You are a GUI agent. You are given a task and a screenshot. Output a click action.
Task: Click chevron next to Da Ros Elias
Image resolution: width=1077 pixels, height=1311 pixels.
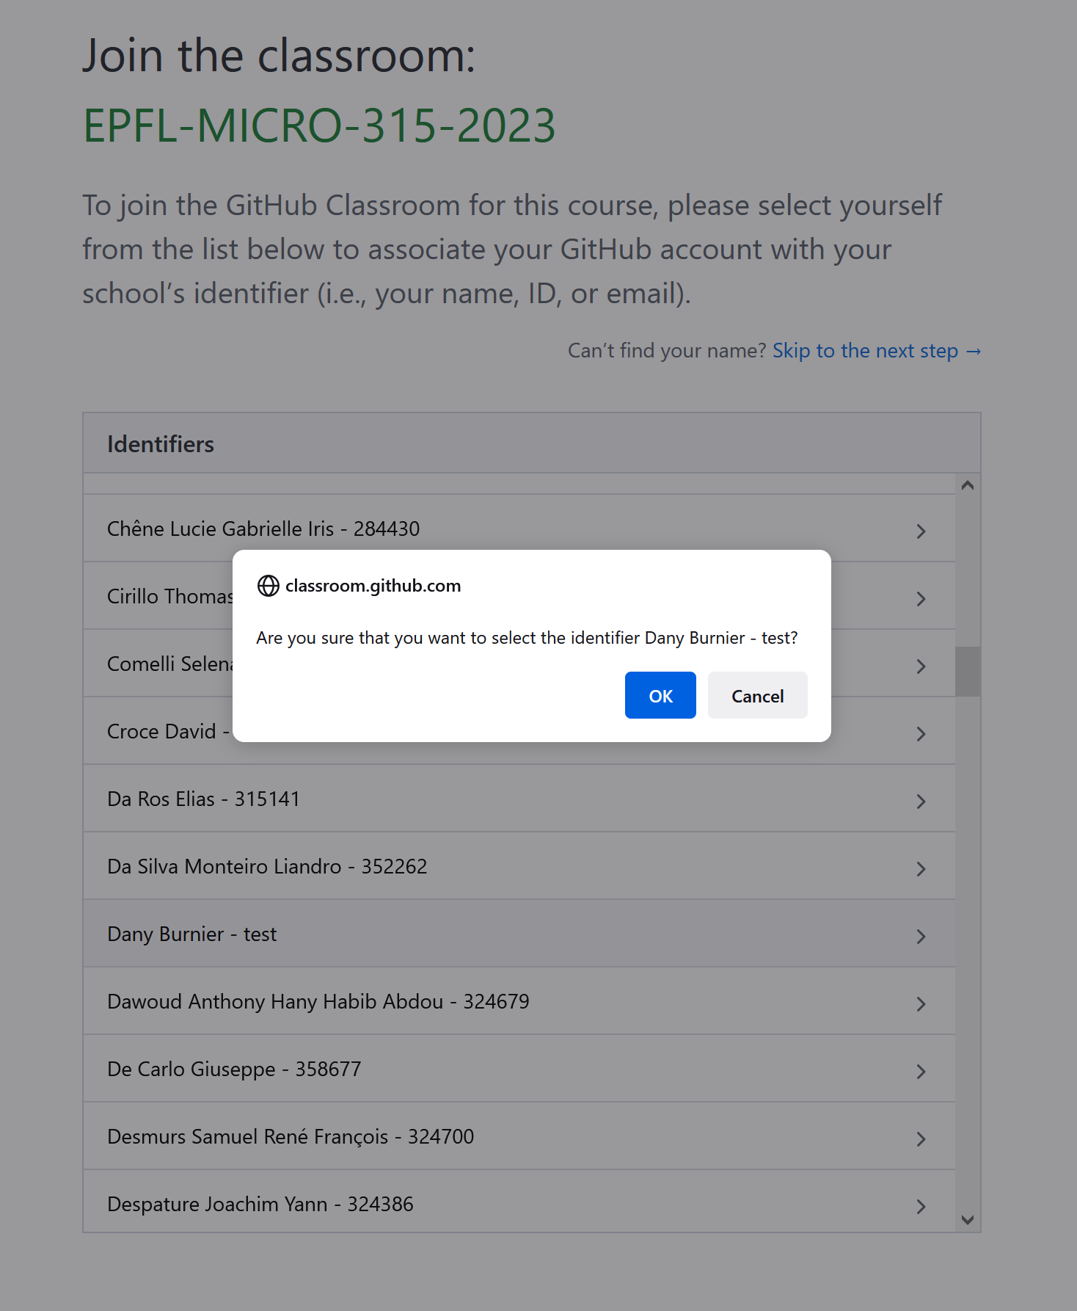point(921,801)
